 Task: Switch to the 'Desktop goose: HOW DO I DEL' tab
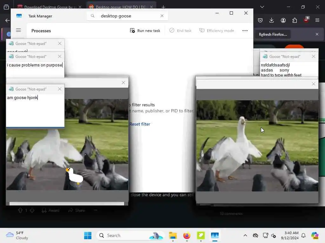point(121,7)
